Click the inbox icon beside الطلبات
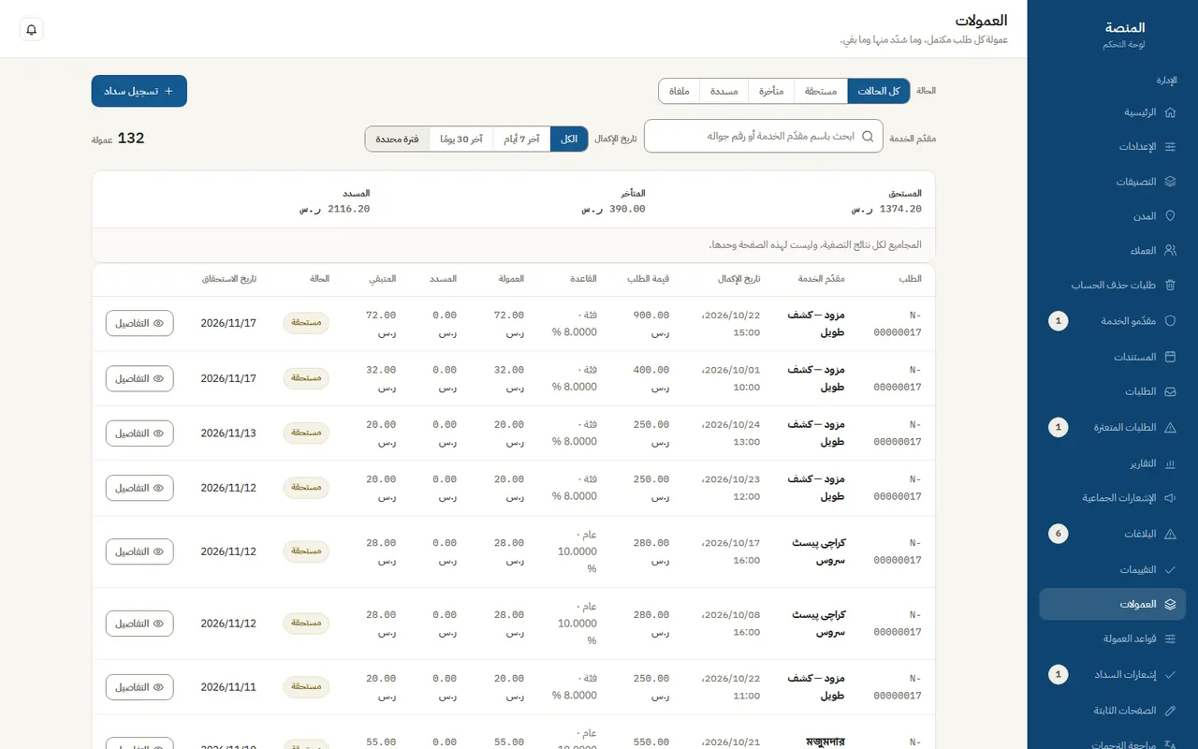Viewport: 1198px width, 749px height. (1170, 391)
